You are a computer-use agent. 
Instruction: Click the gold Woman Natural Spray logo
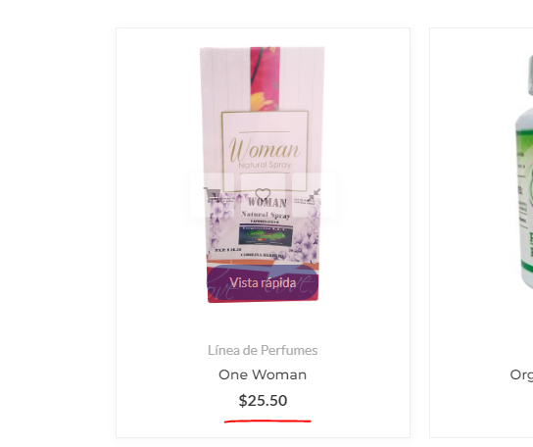265,151
